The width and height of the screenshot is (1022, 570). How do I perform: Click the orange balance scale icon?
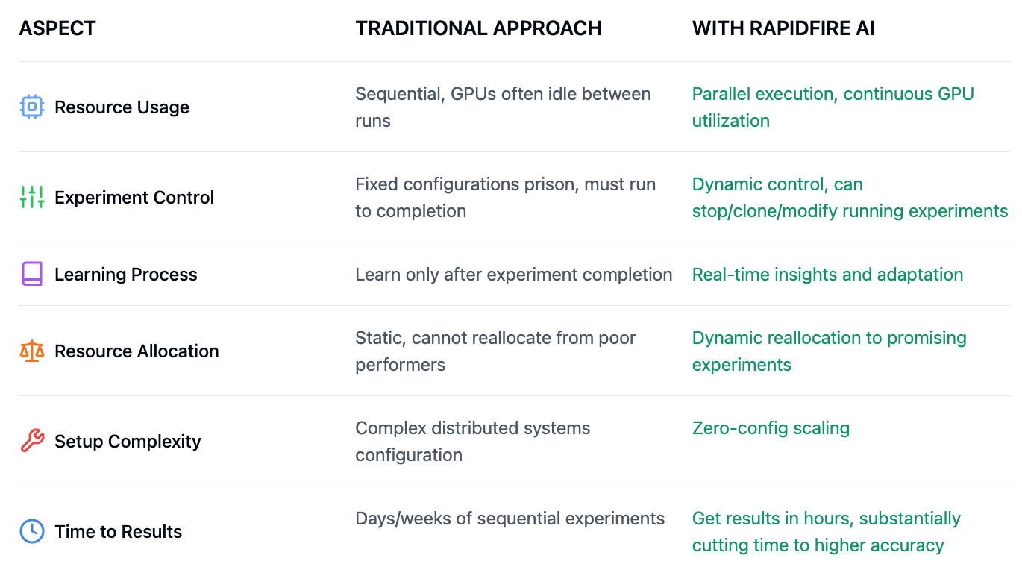pyautogui.click(x=31, y=351)
